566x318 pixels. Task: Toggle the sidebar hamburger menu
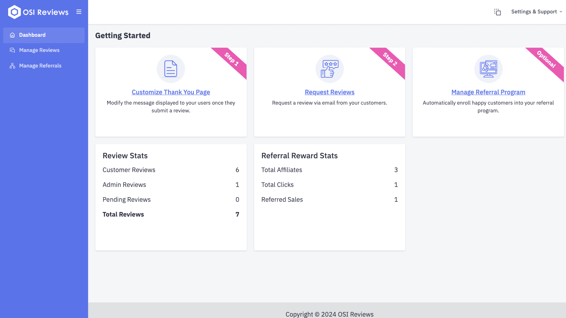coord(79,12)
